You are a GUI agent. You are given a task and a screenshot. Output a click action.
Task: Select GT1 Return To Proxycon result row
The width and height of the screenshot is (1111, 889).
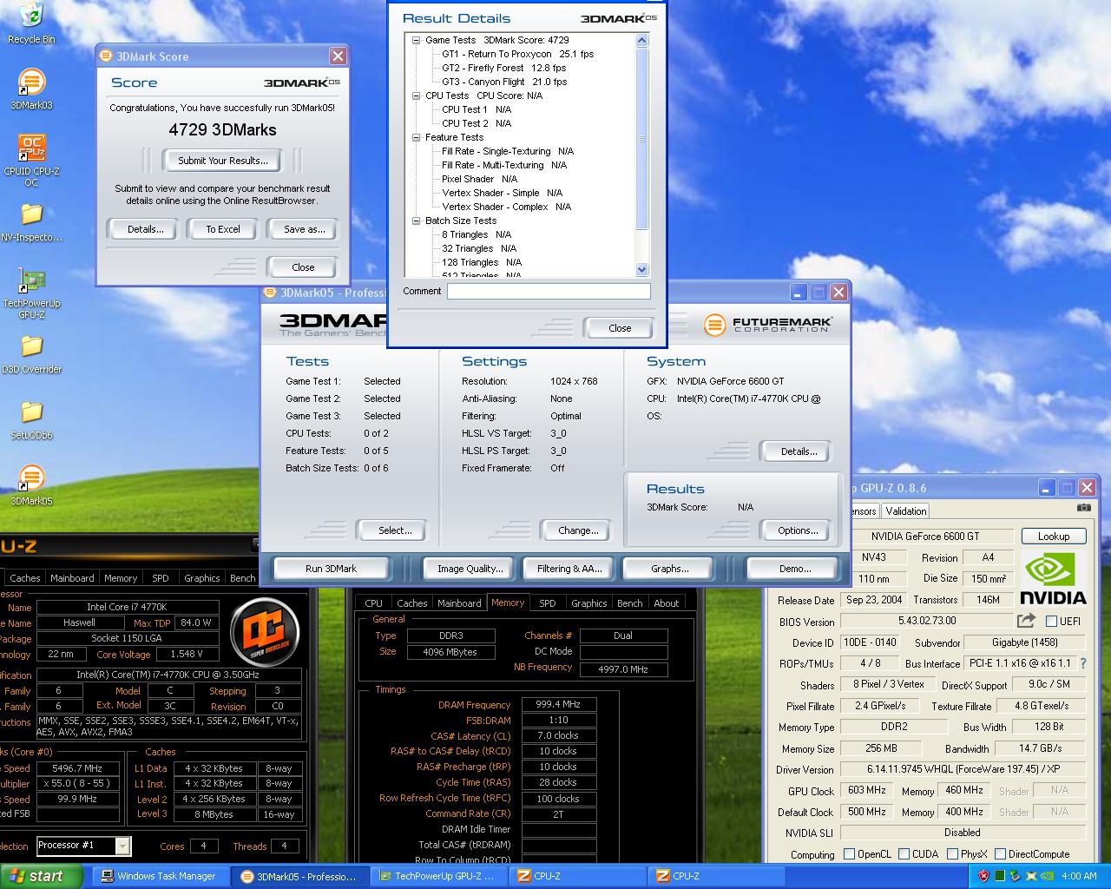tap(518, 54)
